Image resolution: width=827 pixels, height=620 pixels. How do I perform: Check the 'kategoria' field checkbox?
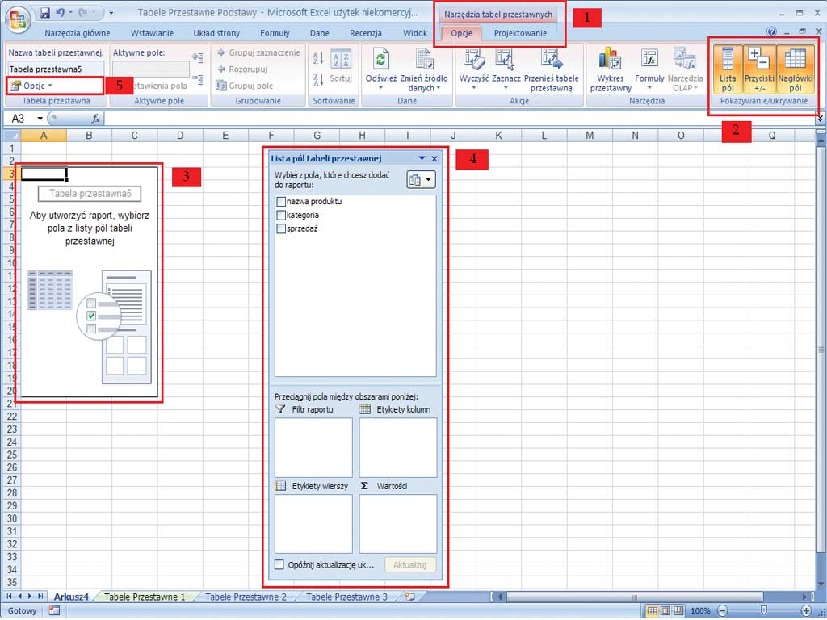tap(281, 215)
